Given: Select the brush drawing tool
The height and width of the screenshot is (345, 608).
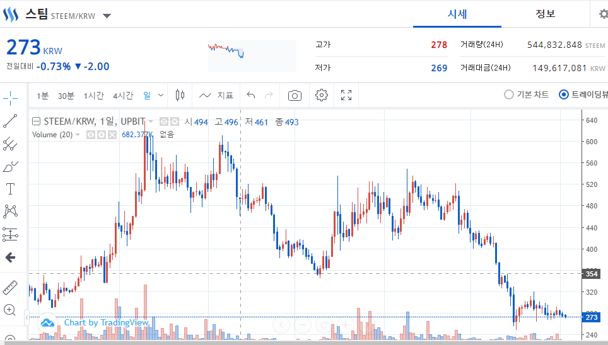Looking at the screenshot, I should click(x=10, y=166).
